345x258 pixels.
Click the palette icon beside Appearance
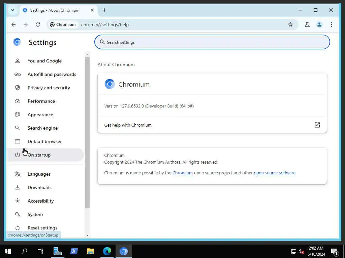[18, 115]
